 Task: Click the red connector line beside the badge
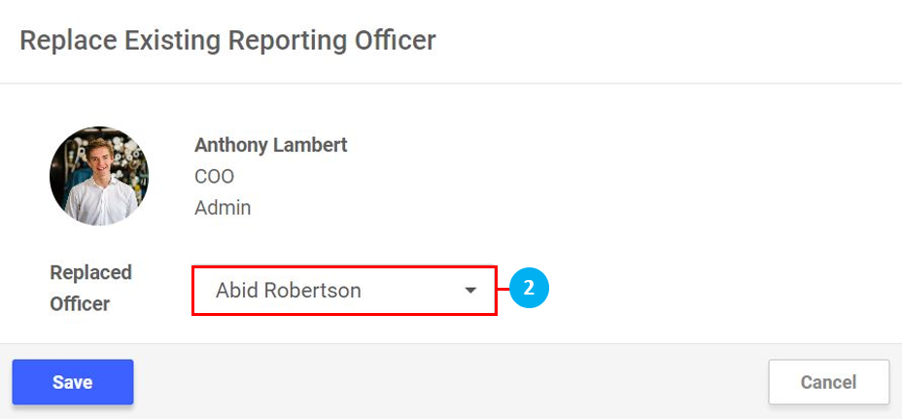(503, 289)
